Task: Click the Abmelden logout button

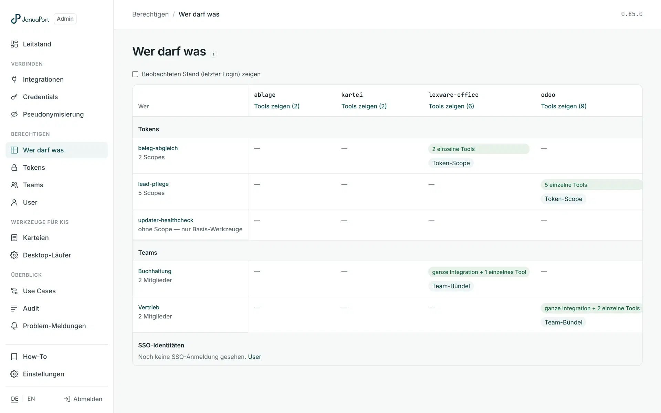Action: (83, 399)
